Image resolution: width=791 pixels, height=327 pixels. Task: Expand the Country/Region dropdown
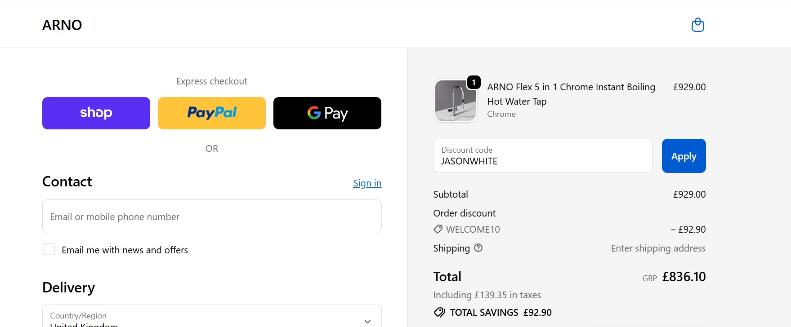211,318
